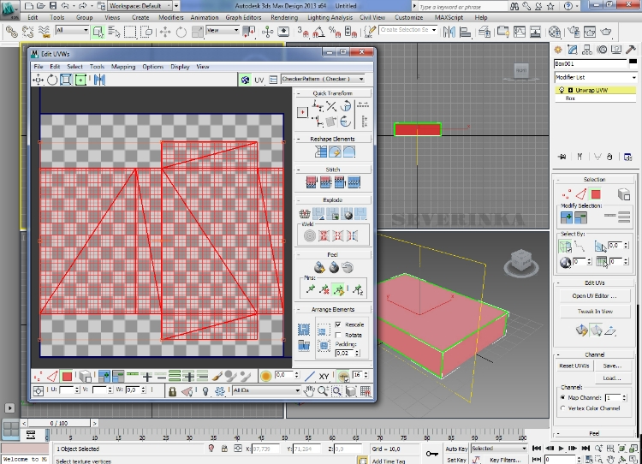Click the Tweak In View button

[595, 312]
